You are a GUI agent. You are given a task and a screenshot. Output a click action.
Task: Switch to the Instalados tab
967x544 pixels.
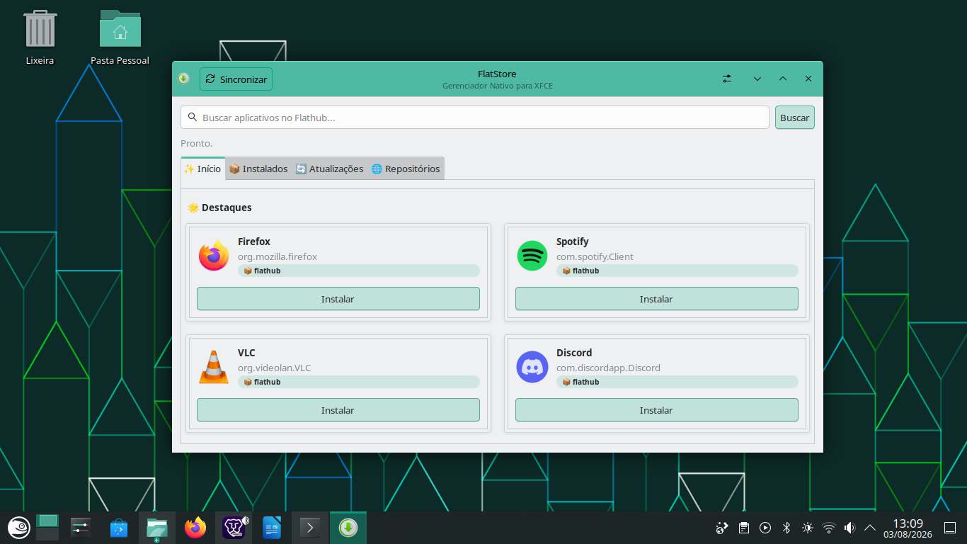[258, 169]
